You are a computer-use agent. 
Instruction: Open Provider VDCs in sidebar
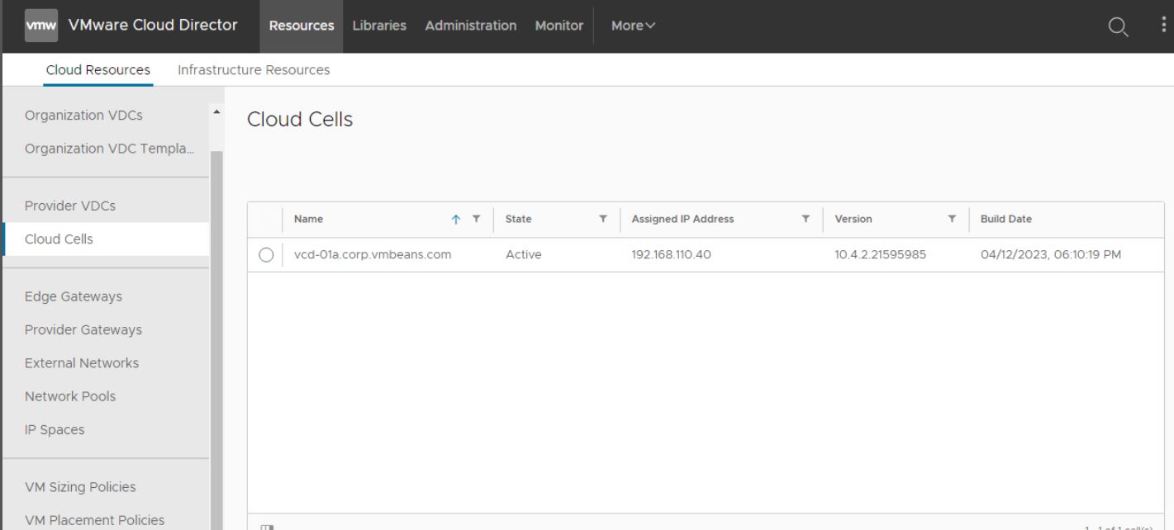(70, 206)
